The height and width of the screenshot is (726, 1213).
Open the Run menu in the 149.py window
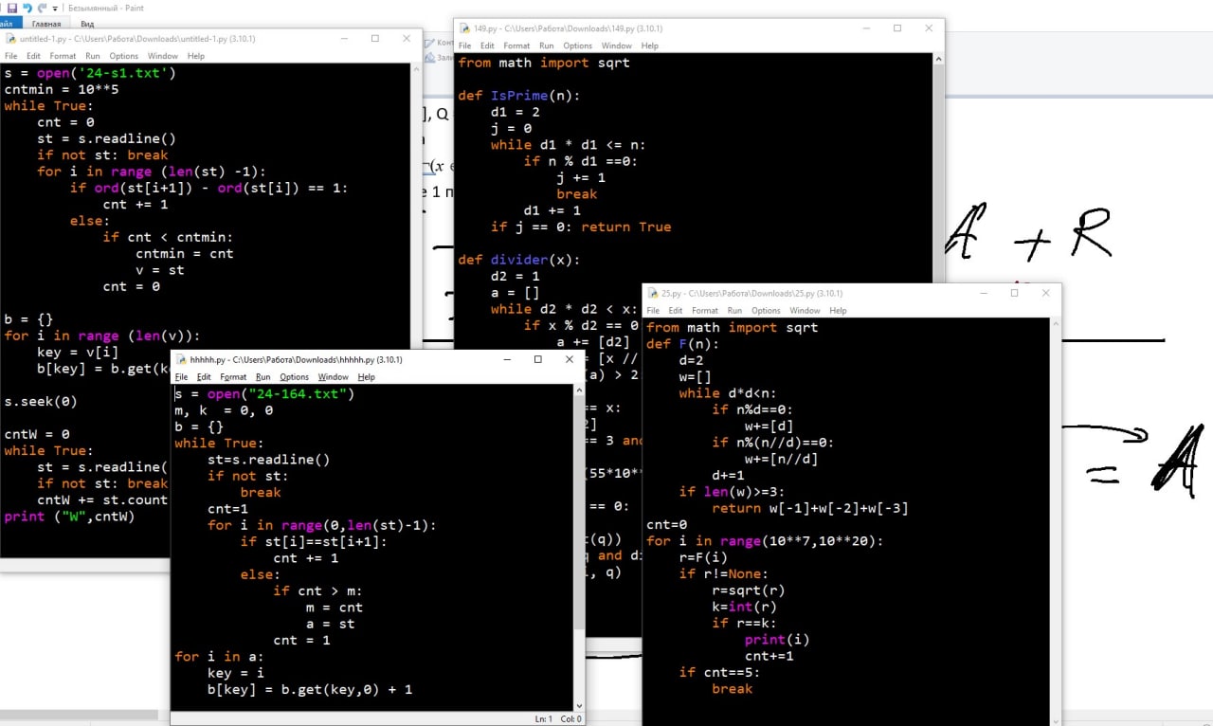(x=547, y=45)
